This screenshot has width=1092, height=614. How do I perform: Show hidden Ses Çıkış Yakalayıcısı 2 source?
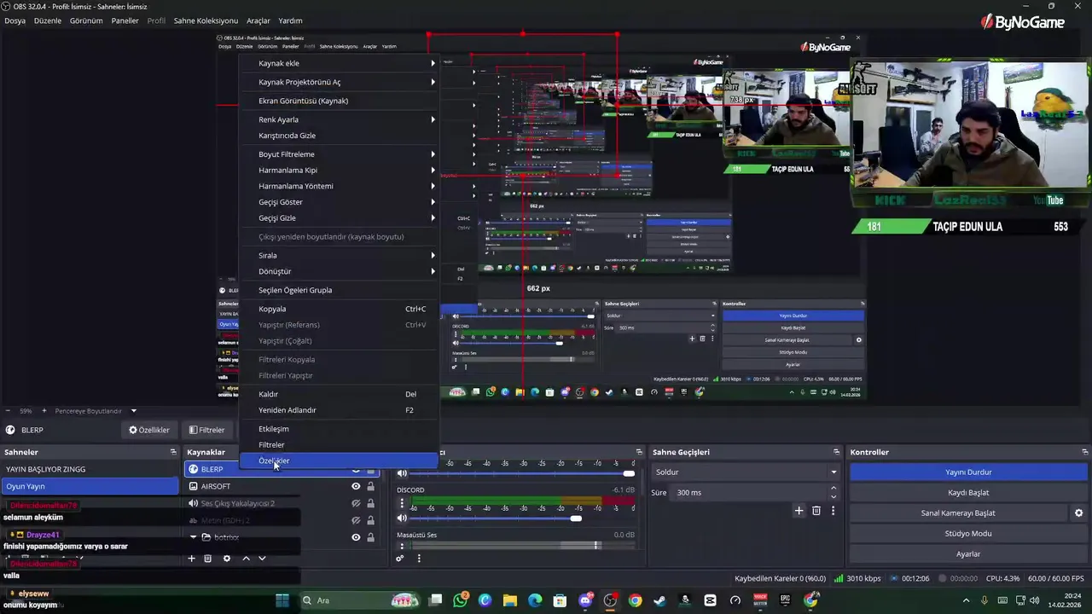click(356, 503)
